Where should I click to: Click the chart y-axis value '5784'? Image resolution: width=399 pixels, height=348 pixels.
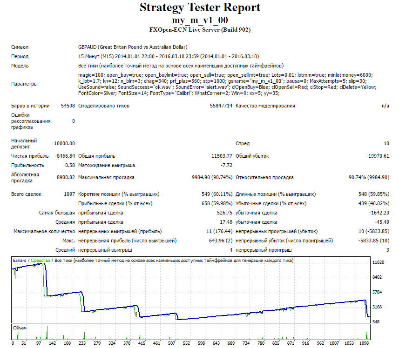pos(377,292)
